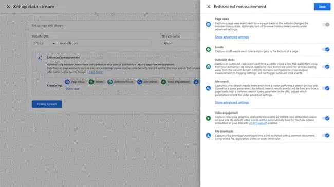Show advanced settings under Site search
The width and height of the screenshot is (334, 187).
tap(232, 102)
